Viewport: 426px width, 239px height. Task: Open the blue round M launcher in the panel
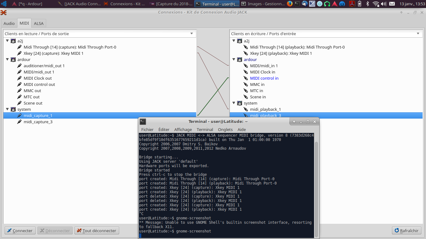pyautogui.click(x=342, y=4)
